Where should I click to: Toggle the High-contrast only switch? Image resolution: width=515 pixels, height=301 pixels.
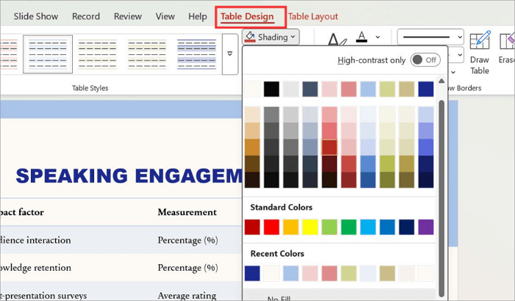(425, 60)
